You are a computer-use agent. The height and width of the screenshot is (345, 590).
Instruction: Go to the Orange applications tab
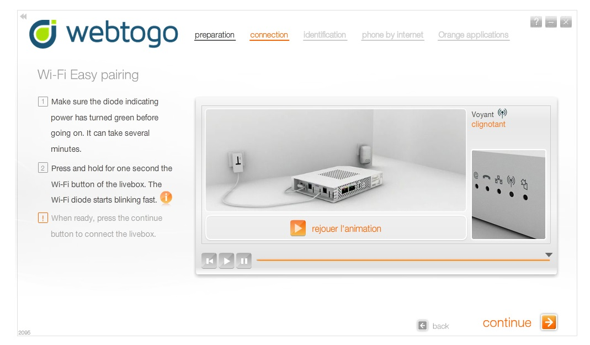pos(474,35)
